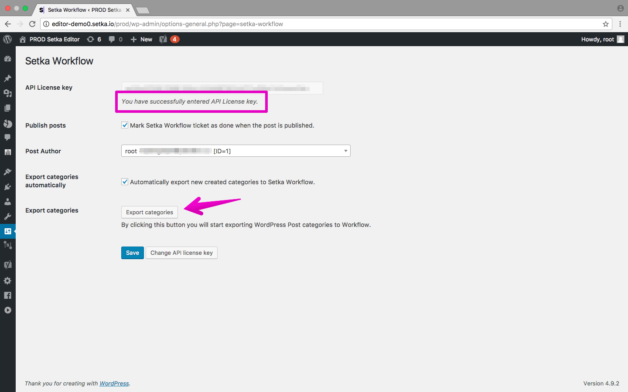Screen dimensions: 628x392
Task: Click the gear icon in the sidebar
Action: pos(7,281)
